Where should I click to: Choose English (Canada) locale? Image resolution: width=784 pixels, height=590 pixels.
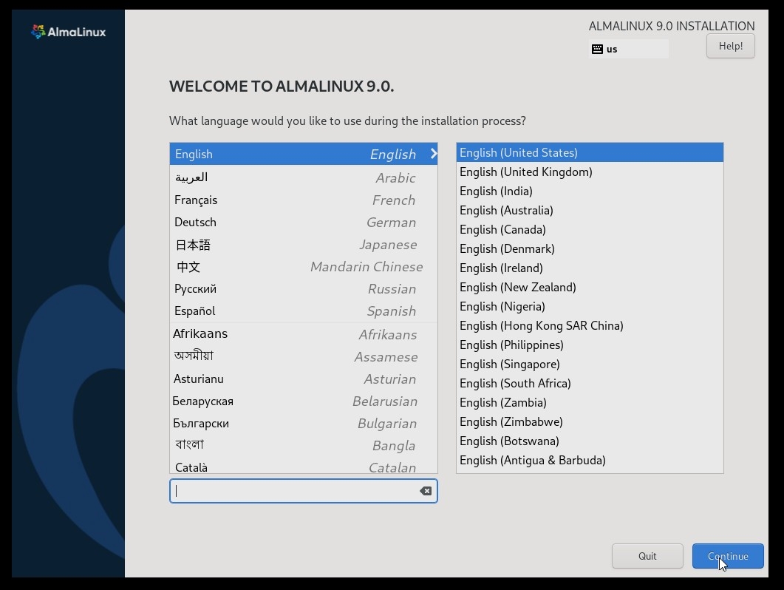click(590, 230)
